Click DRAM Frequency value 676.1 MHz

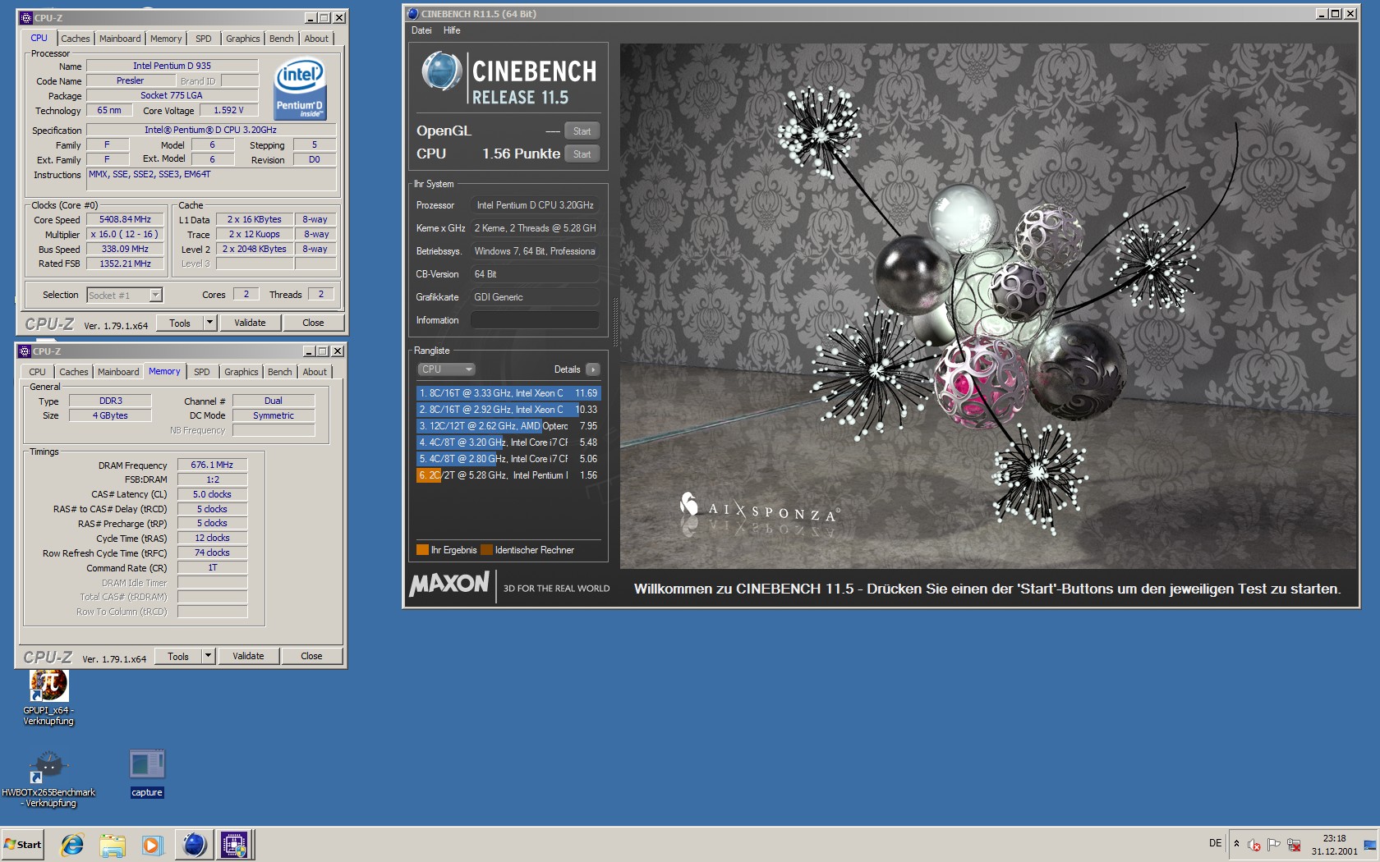click(212, 465)
